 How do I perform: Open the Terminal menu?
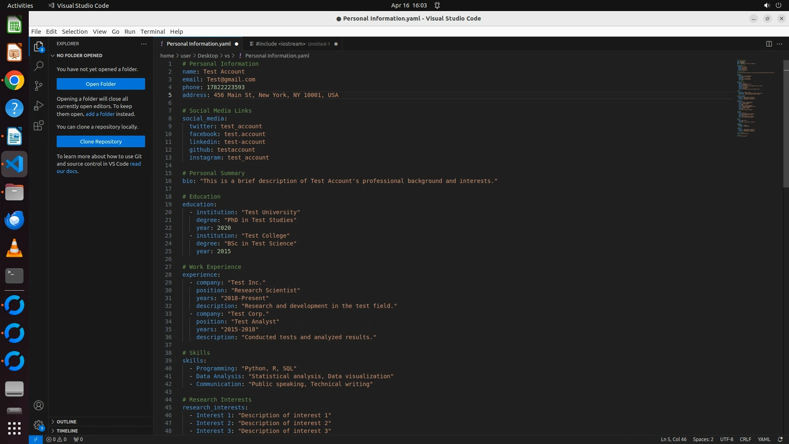(152, 32)
